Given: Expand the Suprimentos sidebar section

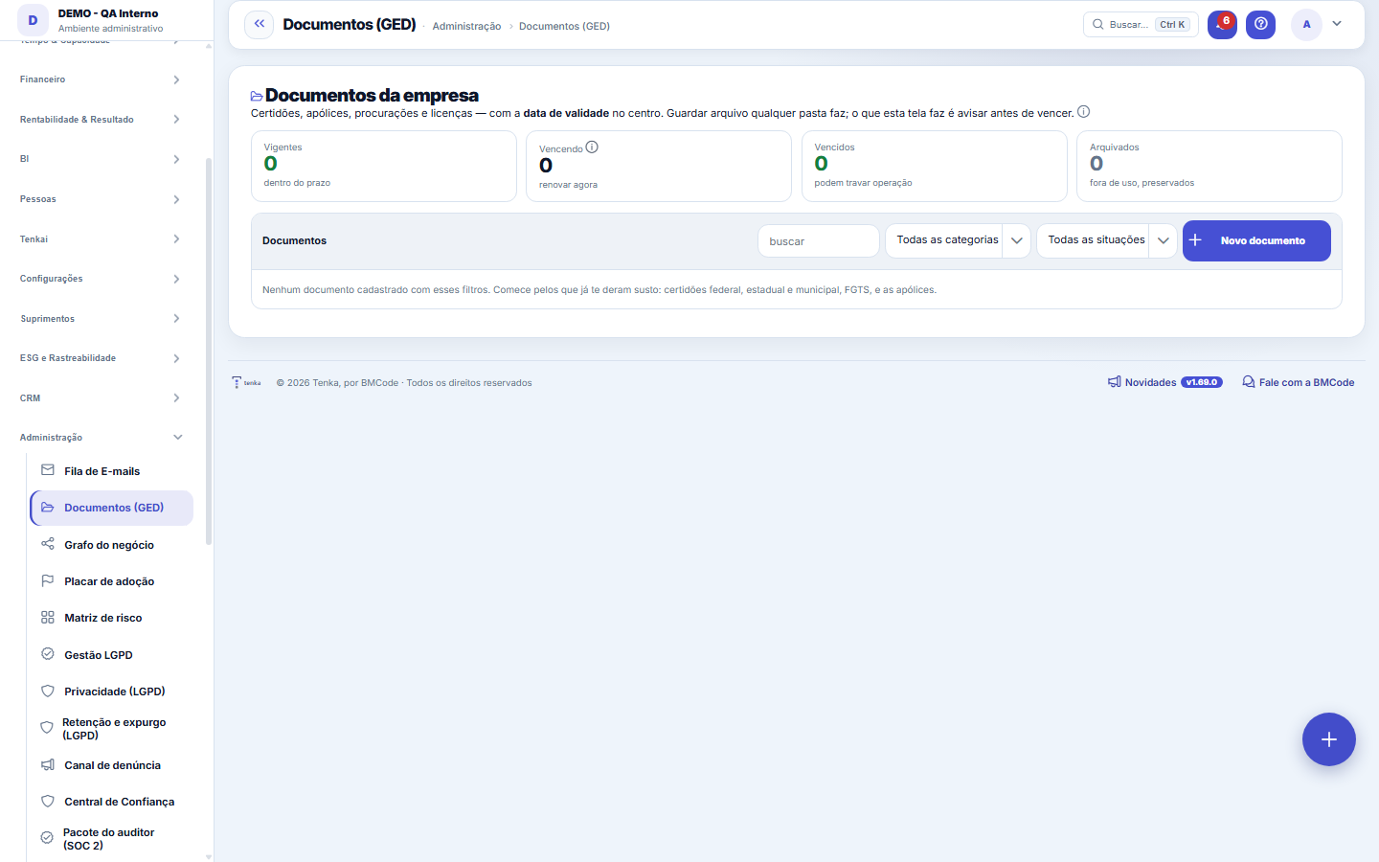Looking at the screenshot, I should point(100,319).
